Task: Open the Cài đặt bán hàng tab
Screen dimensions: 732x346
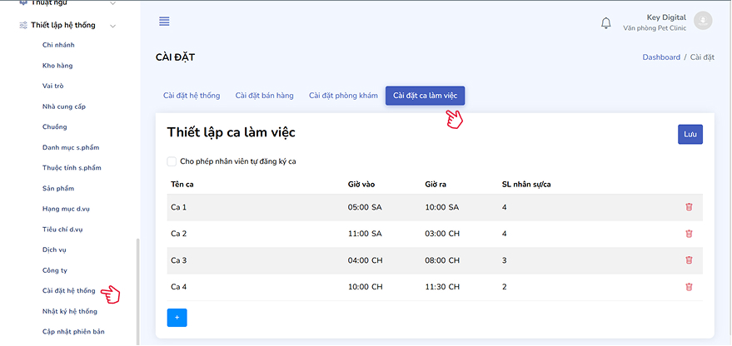Action: pyautogui.click(x=264, y=96)
